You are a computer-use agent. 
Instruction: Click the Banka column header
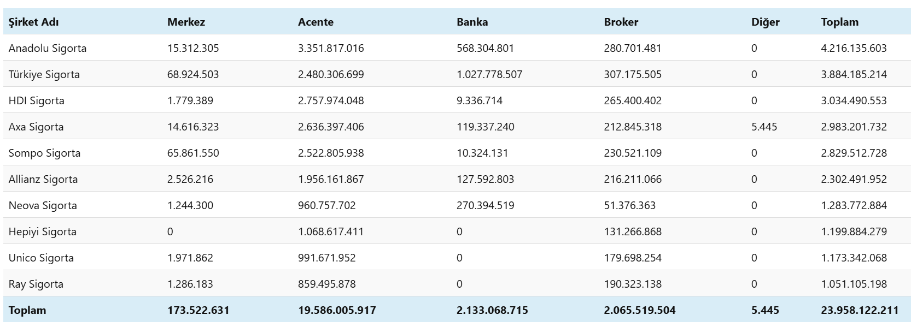pos(472,22)
